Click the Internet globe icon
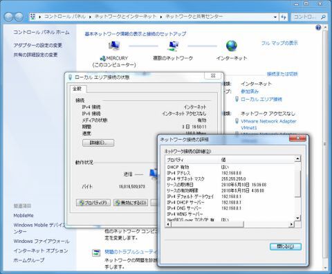332x274 pixels. [x=232, y=46]
